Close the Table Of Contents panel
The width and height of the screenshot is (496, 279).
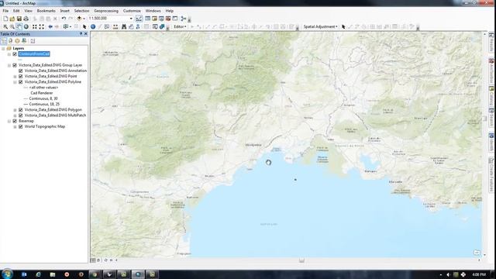[x=86, y=34]
